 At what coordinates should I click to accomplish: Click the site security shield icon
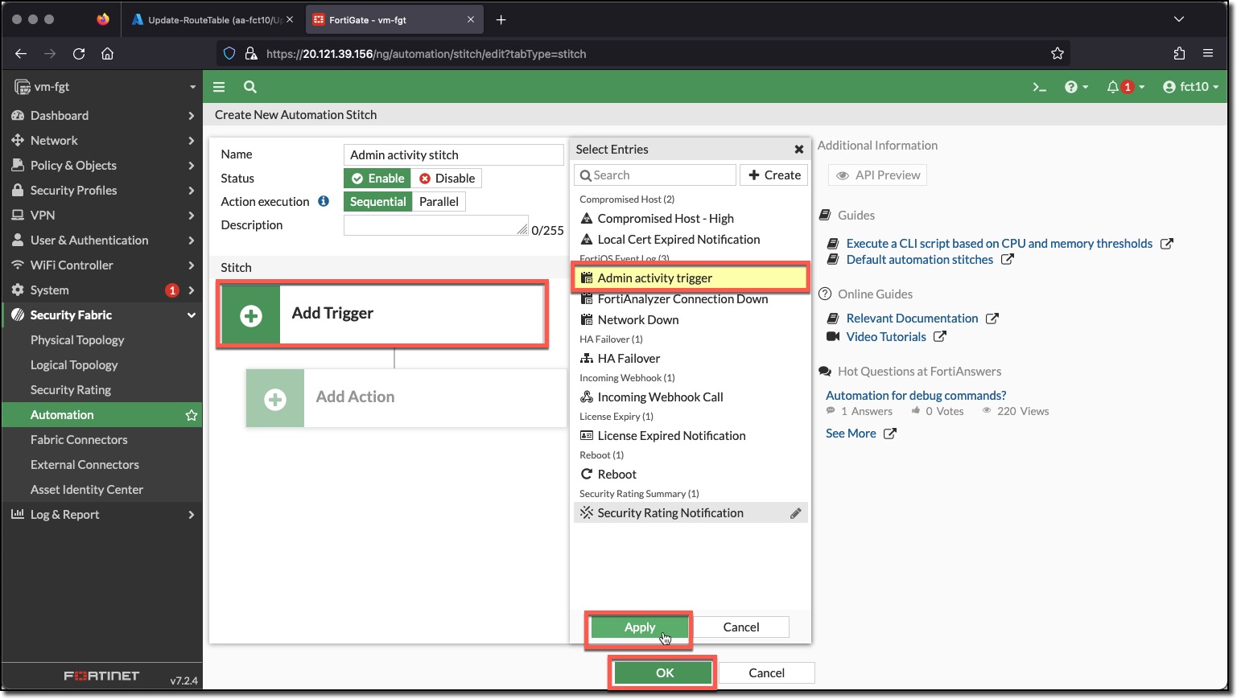click(229, 54)
